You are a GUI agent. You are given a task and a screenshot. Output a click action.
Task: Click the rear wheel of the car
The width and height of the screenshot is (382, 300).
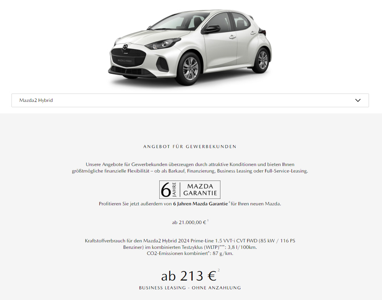click(263, 60)
